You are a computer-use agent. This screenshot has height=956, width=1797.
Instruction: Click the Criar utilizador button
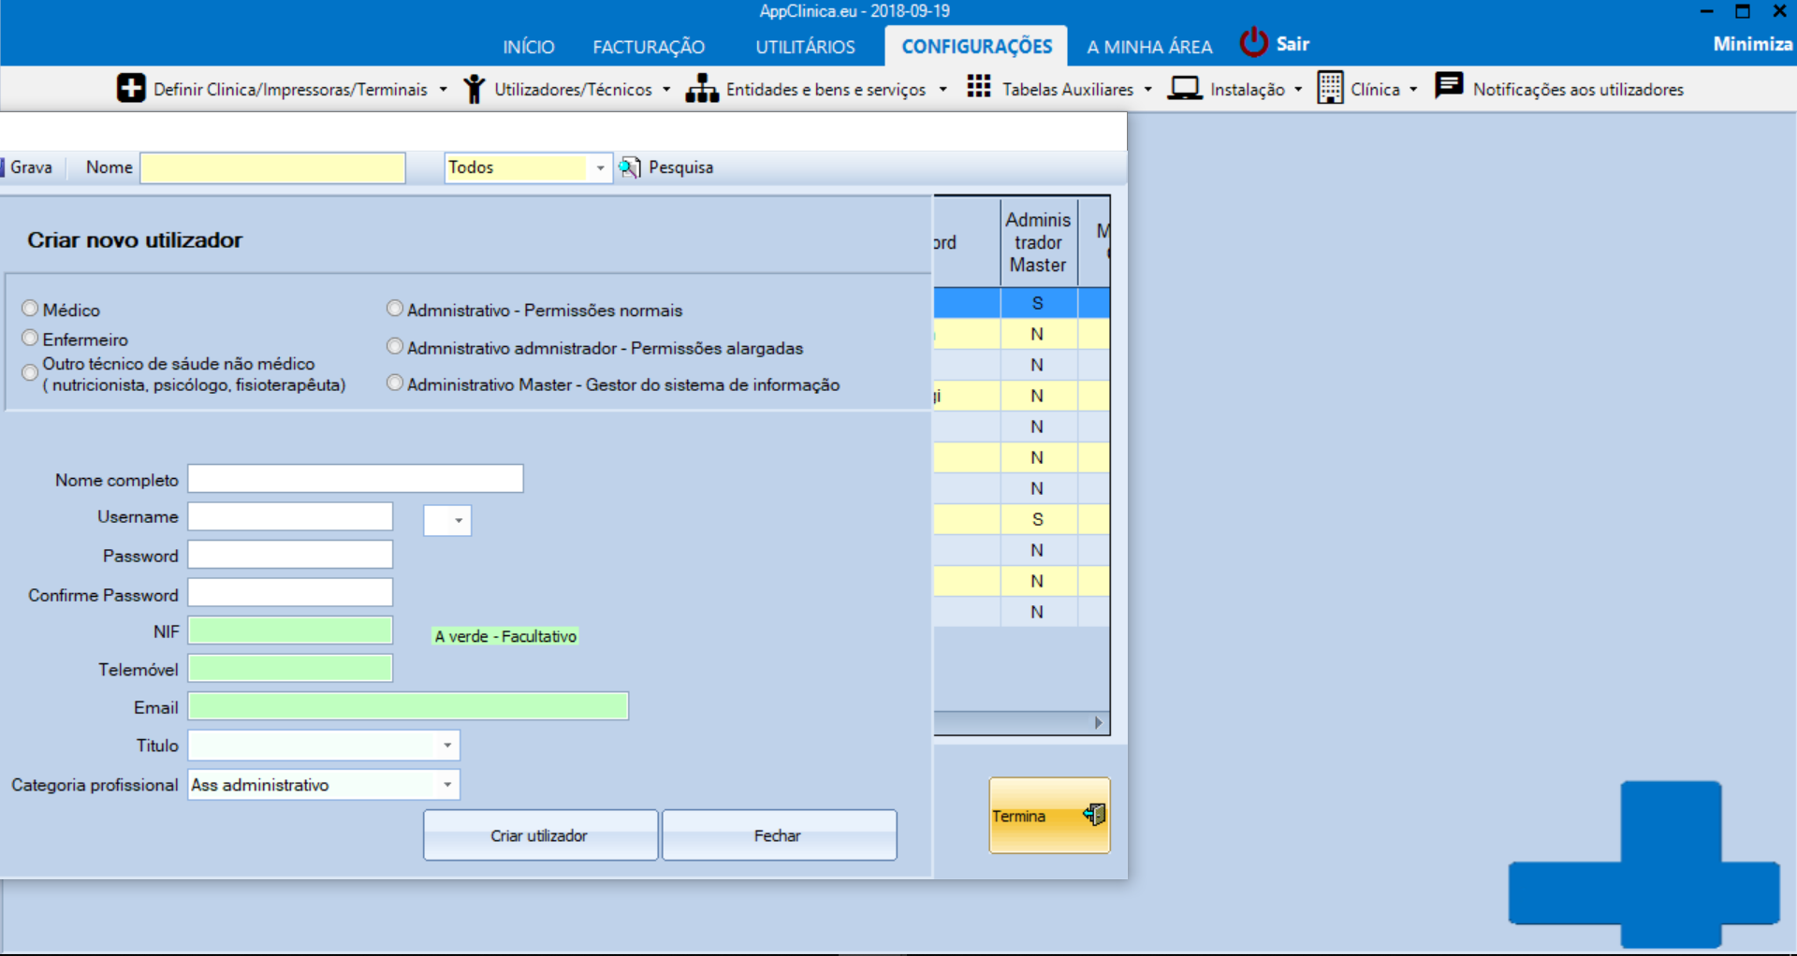coord(540,835)
